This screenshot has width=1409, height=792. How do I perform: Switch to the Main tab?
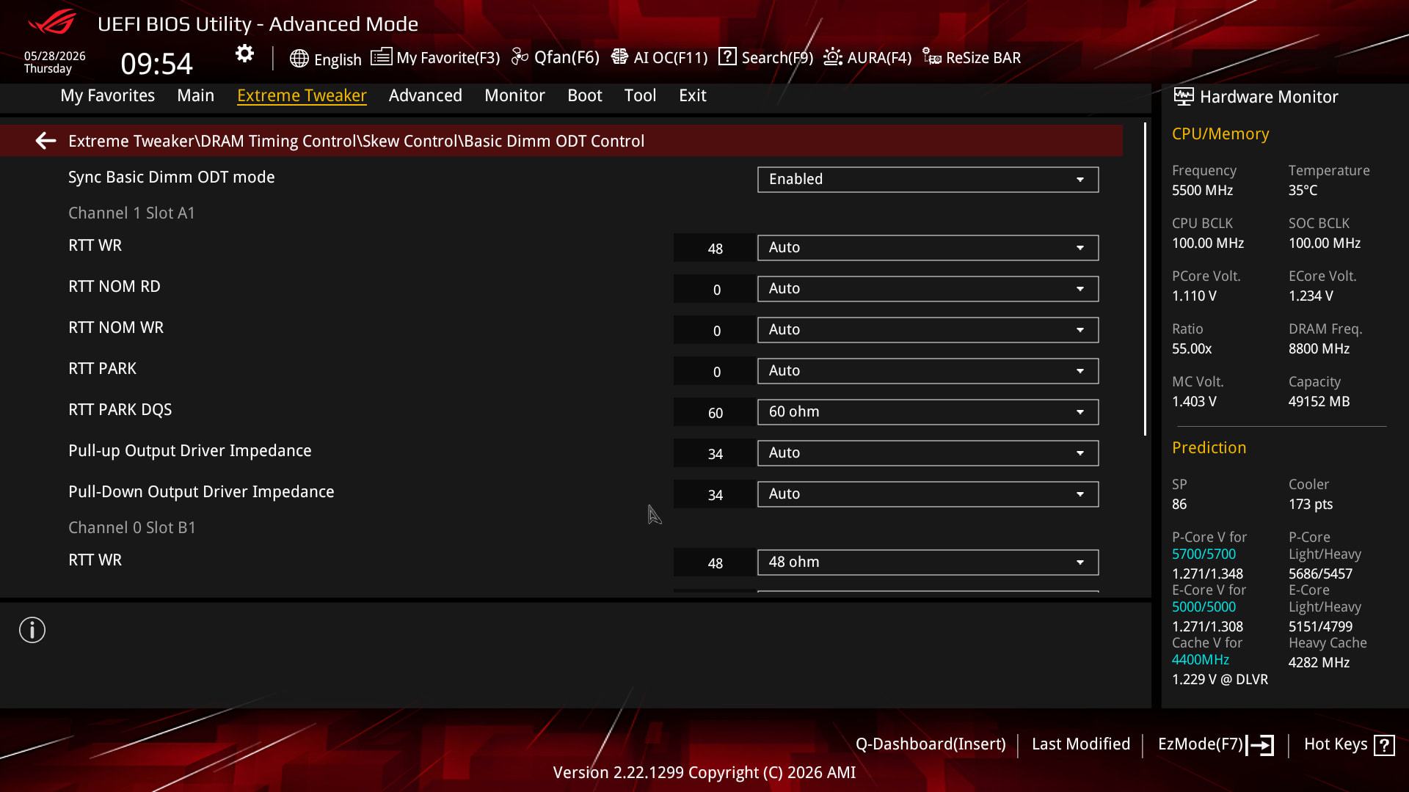[x=195, y=95]
